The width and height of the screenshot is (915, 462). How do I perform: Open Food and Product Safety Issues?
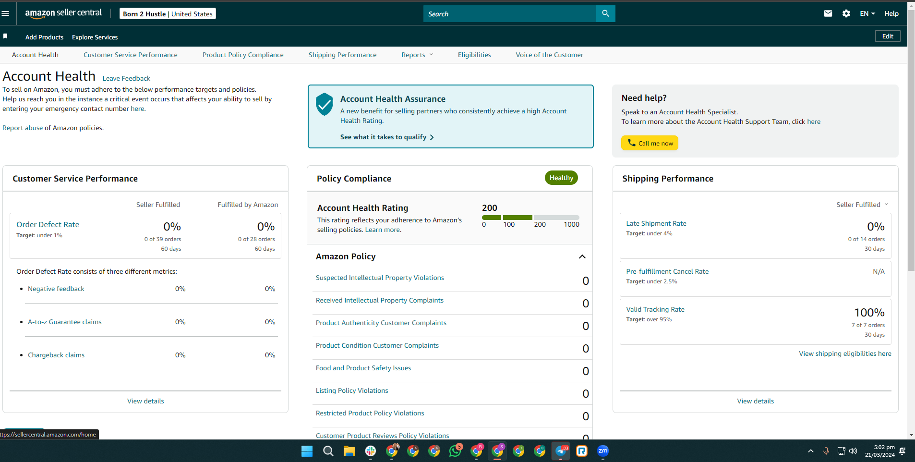363,368
